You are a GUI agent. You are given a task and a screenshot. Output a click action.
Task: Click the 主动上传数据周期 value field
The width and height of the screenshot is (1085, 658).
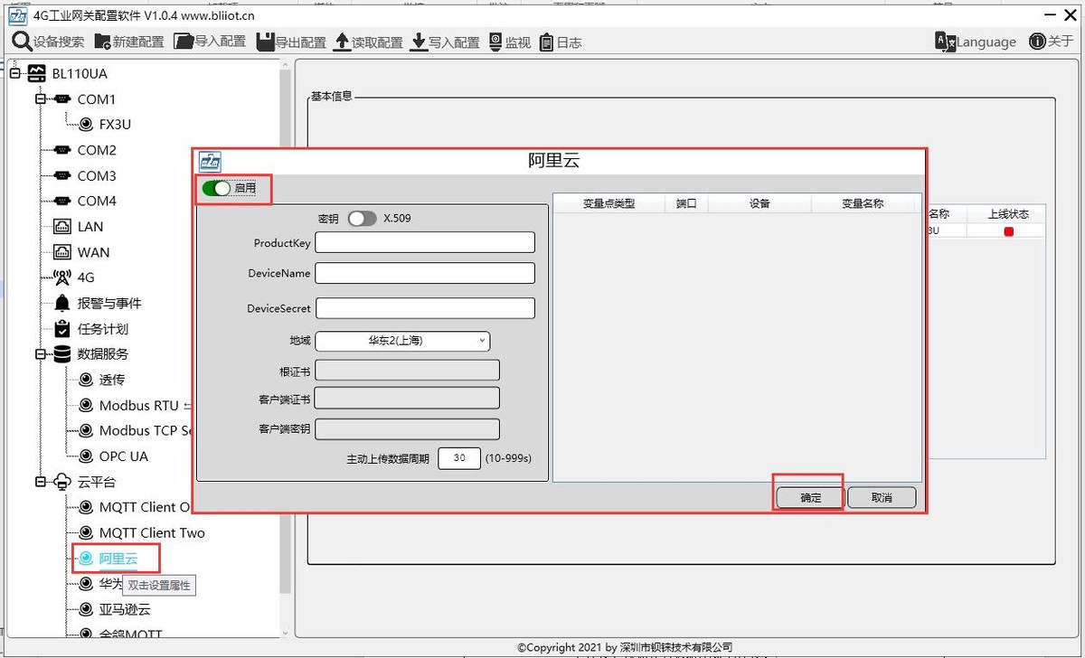(x=459, y=458)
